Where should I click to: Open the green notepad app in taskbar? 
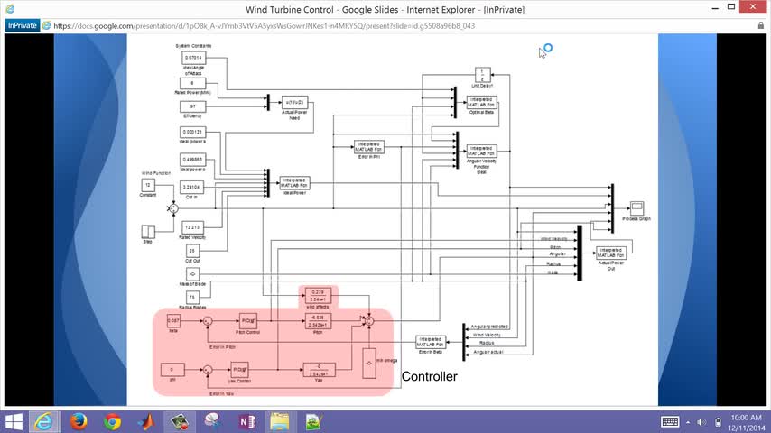313,421
